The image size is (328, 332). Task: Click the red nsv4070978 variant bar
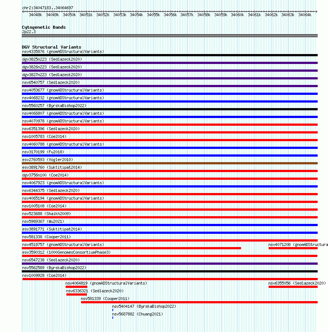(x=170, y=125)
